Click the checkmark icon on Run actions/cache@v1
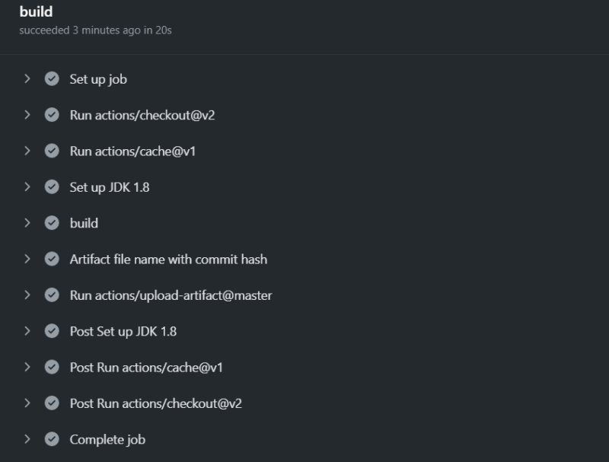 (51, 151)
